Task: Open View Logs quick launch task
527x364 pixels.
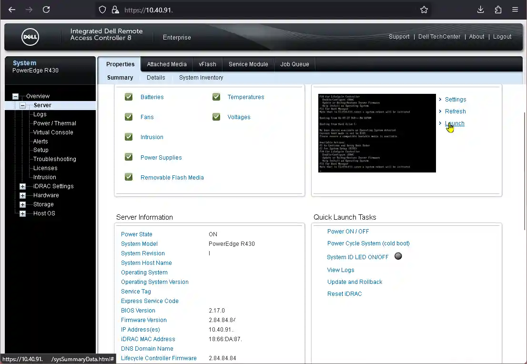Action: click(x=341, y=270)
